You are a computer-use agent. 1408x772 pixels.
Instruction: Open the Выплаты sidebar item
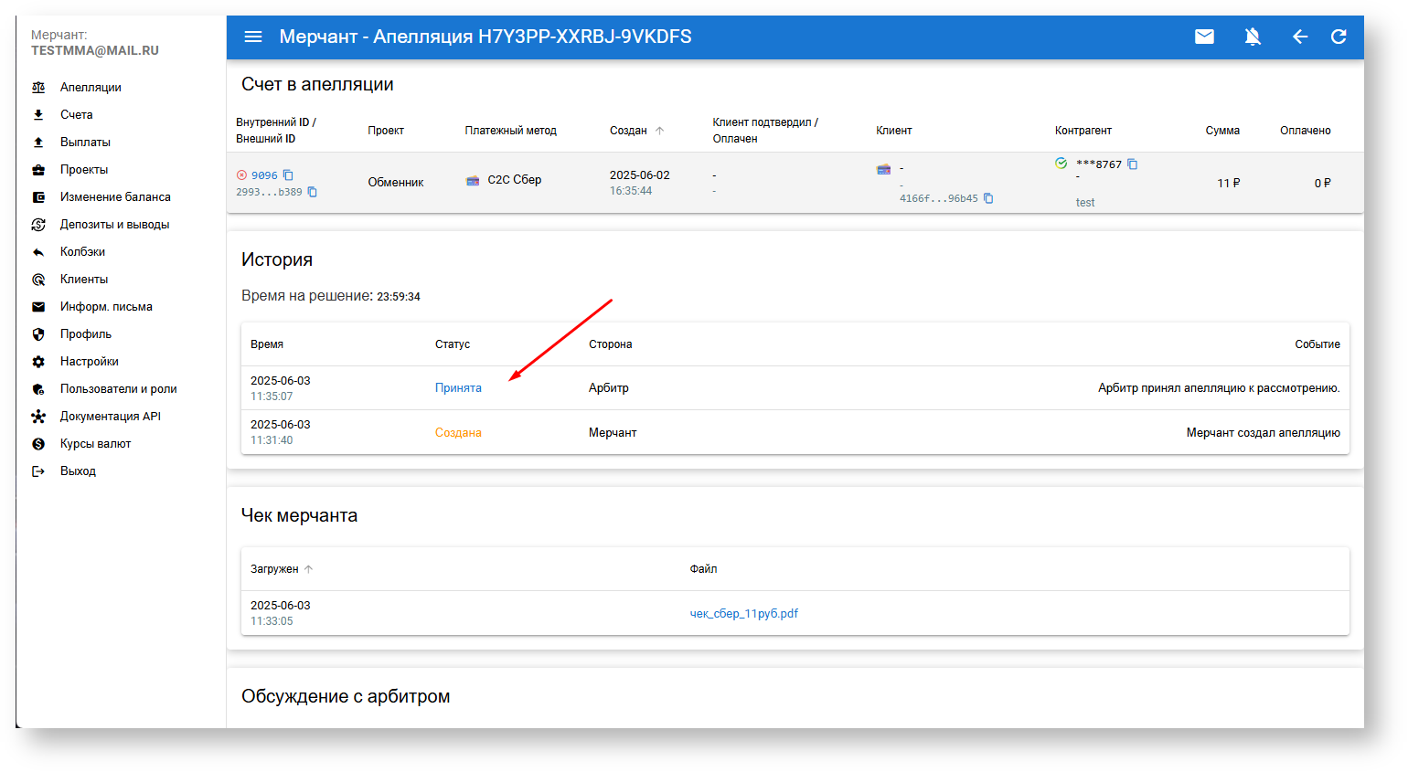(85, 143)
